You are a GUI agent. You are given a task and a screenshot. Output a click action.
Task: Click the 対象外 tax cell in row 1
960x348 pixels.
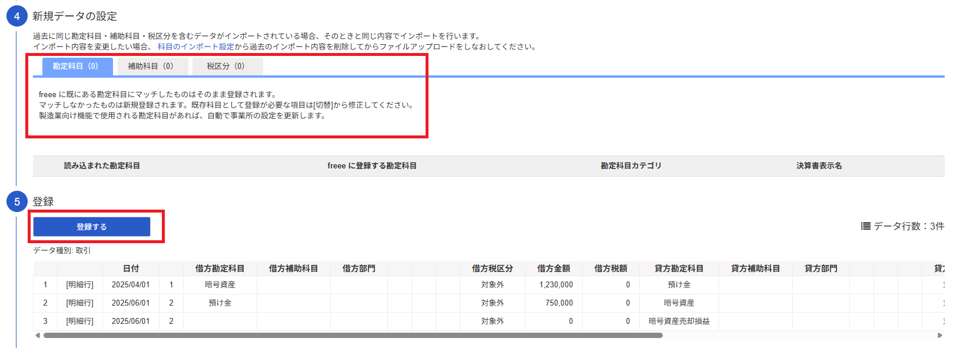[x=492, y=285]
